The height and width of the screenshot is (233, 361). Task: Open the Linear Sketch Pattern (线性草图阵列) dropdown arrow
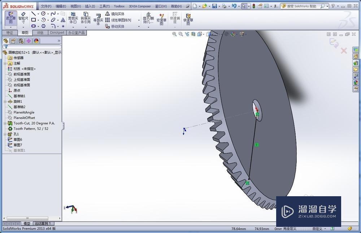tap(139, 20)
